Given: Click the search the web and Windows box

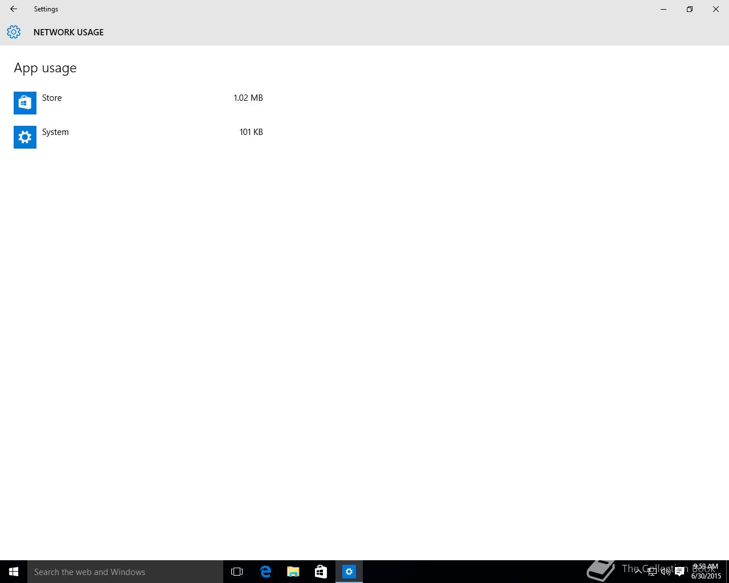Looking at the screenshot, I should pos(125,572).
